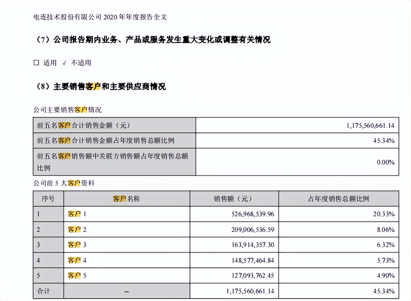Click the text 公司主要销售客户情况
The width and height of the screenshot is (411, 301).
pos(67,110)
